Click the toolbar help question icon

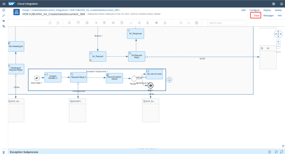click(197, 23)
